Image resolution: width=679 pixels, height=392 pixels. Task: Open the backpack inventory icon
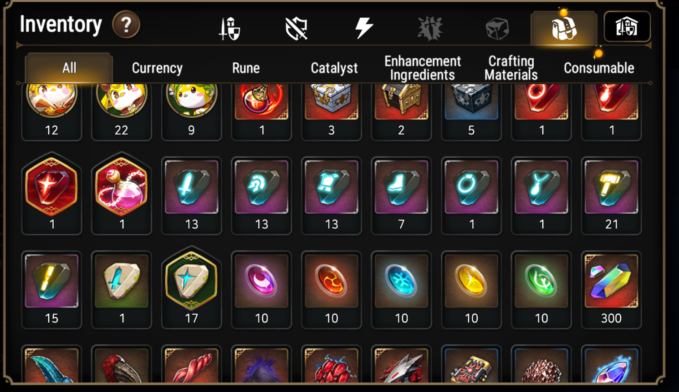coord(564,28)
